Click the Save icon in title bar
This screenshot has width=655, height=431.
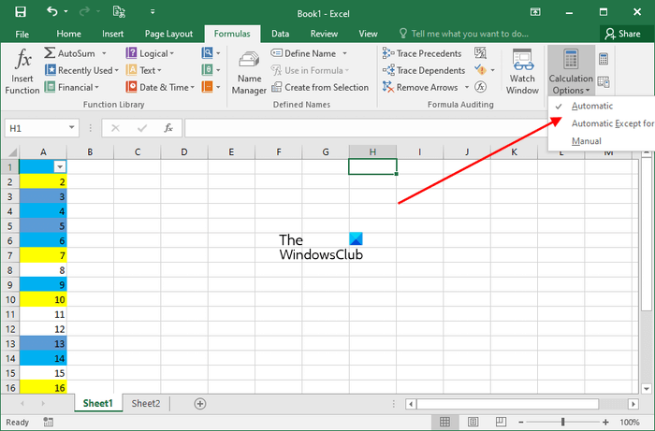tap(18, 12)
